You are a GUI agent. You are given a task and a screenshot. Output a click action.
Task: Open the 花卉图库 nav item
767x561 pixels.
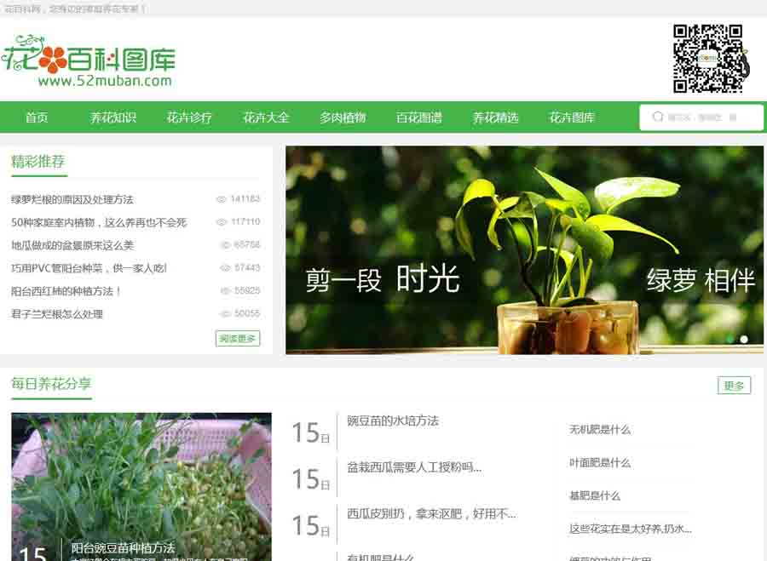tap(571, 117)
